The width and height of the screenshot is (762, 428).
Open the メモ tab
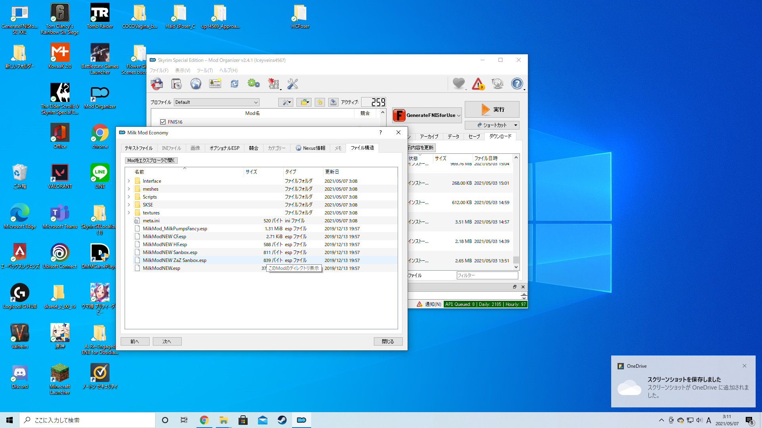coord(338,148)
